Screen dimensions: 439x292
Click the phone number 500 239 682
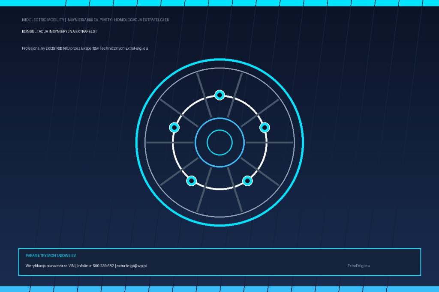click(x=103, y=266)
